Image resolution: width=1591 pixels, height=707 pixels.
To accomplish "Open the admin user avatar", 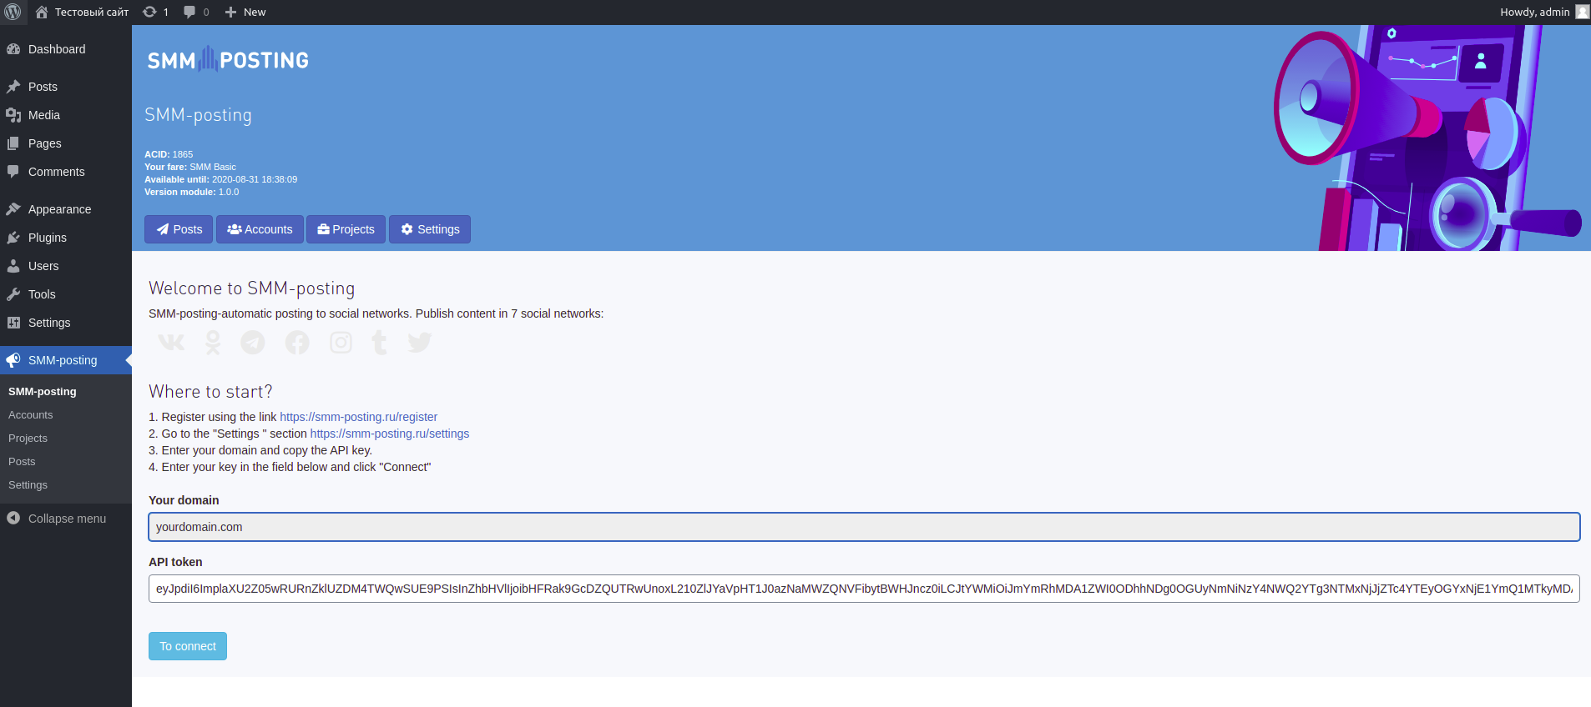I will (x=1582, y=12).
